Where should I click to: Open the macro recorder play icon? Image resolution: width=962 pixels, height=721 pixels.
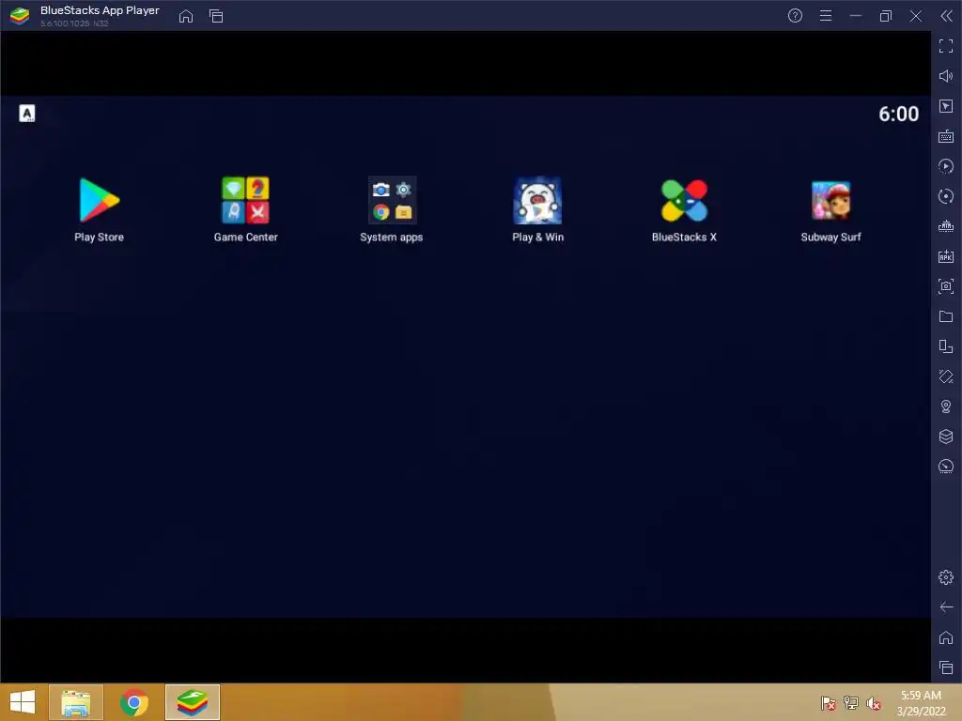click(946, 166)
